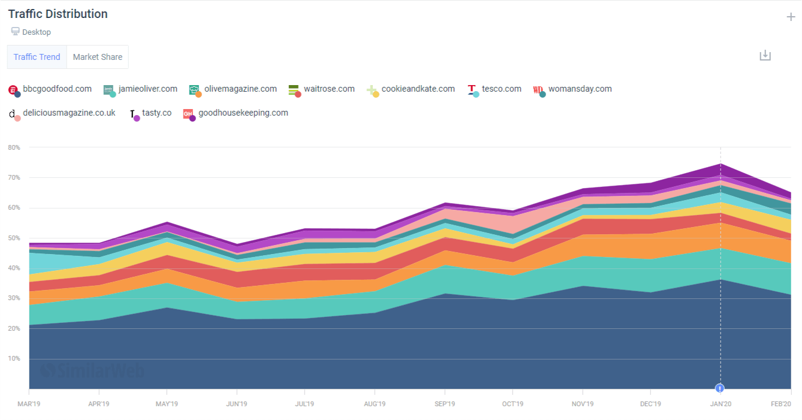Click the SimilarWeb watermark logo

[92, 371]
